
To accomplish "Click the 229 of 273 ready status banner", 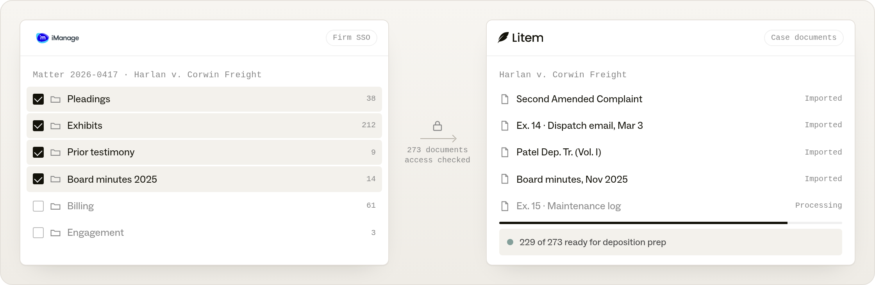I will (670, 242).
